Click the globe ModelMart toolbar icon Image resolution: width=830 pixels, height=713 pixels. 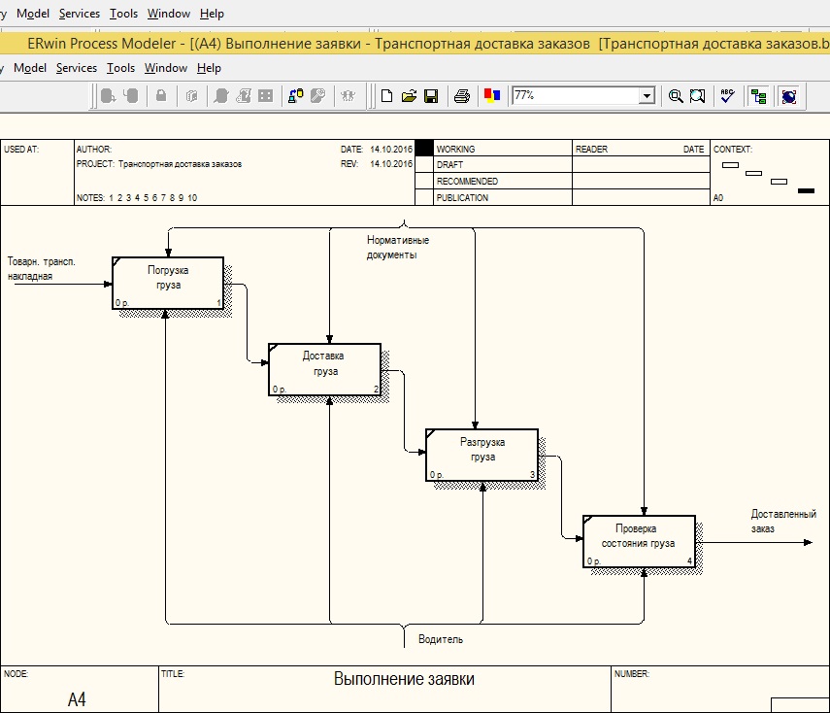tap(788, 96)
